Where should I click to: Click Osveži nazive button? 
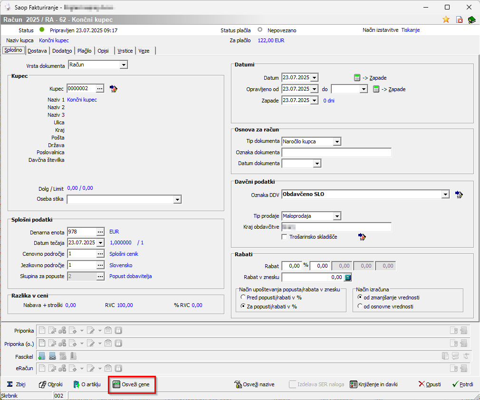point(254,384)
